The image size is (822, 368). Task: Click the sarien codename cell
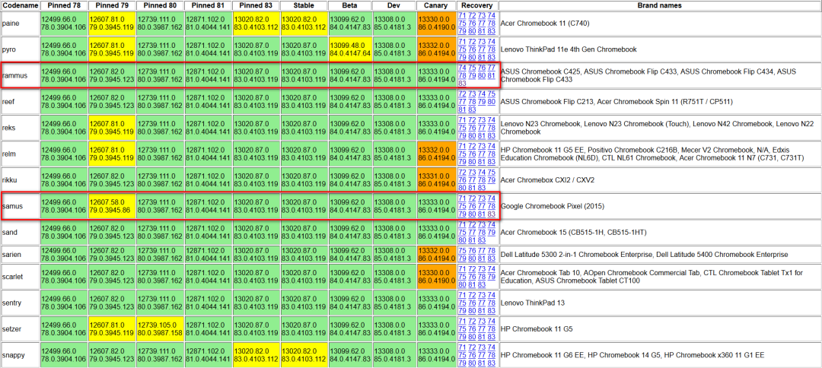click(x=20, y=255)
